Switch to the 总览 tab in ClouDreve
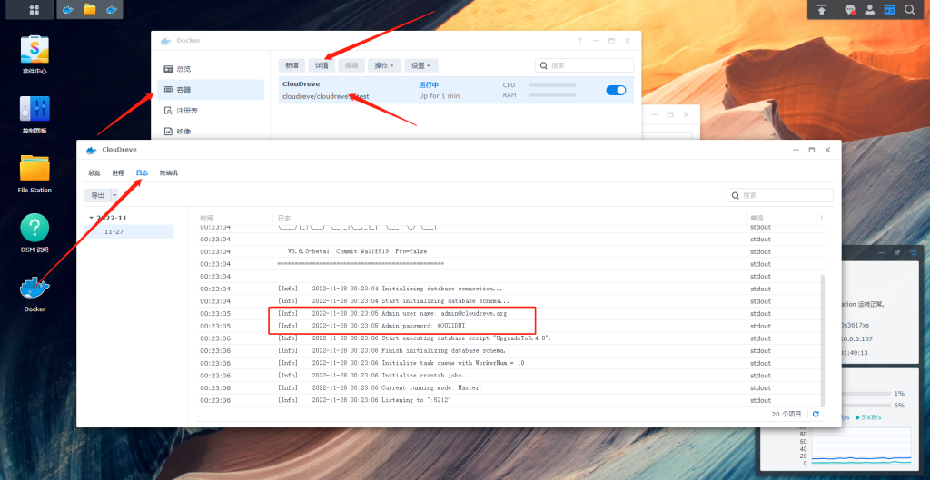This screenshot has height=480, width=930. pyautogui.click(x=94, y=173)
